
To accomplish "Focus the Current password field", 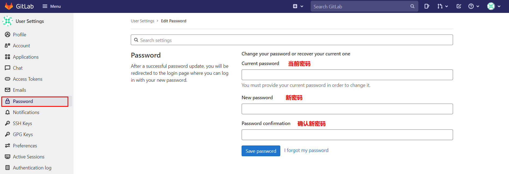I will (347, 75).
